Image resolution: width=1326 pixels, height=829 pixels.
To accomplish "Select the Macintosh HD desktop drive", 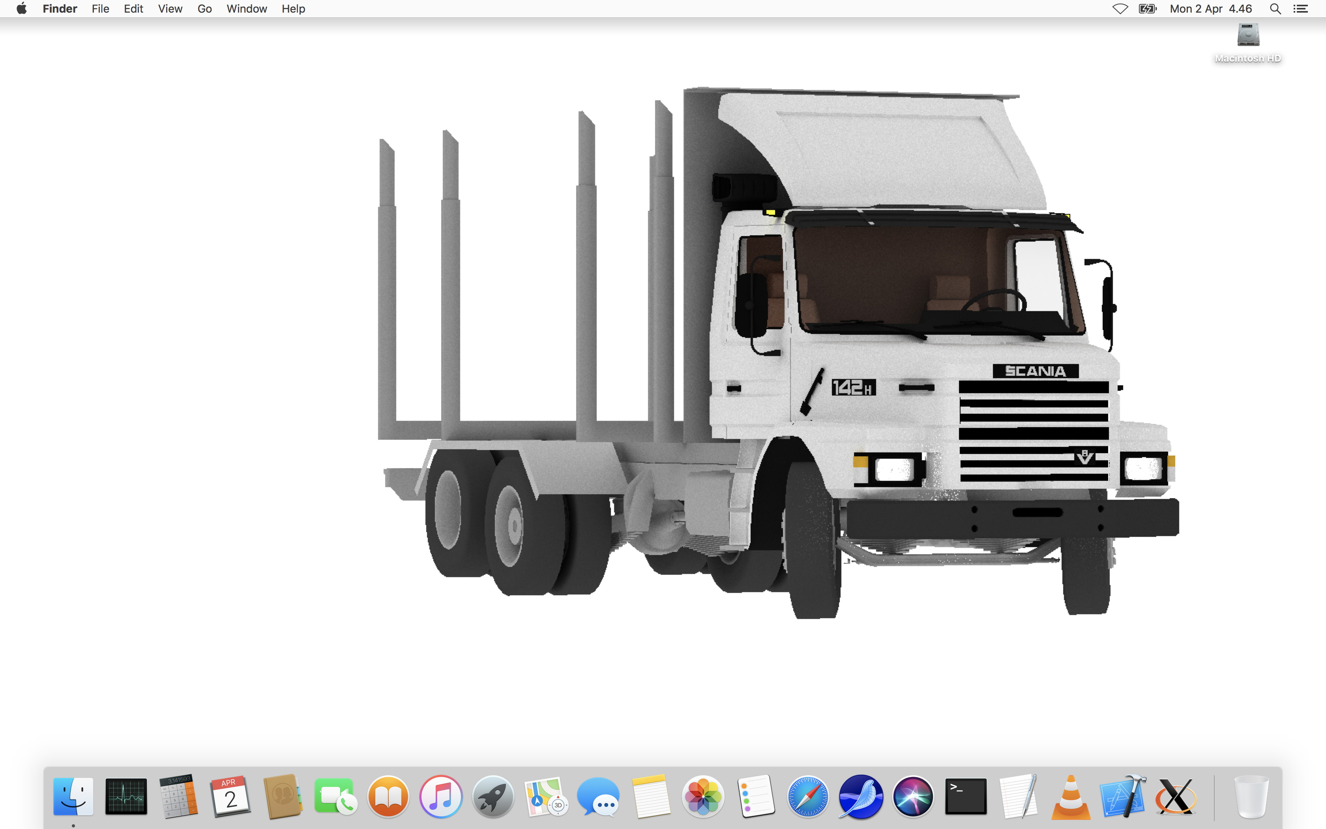I will click(1248, 43).
